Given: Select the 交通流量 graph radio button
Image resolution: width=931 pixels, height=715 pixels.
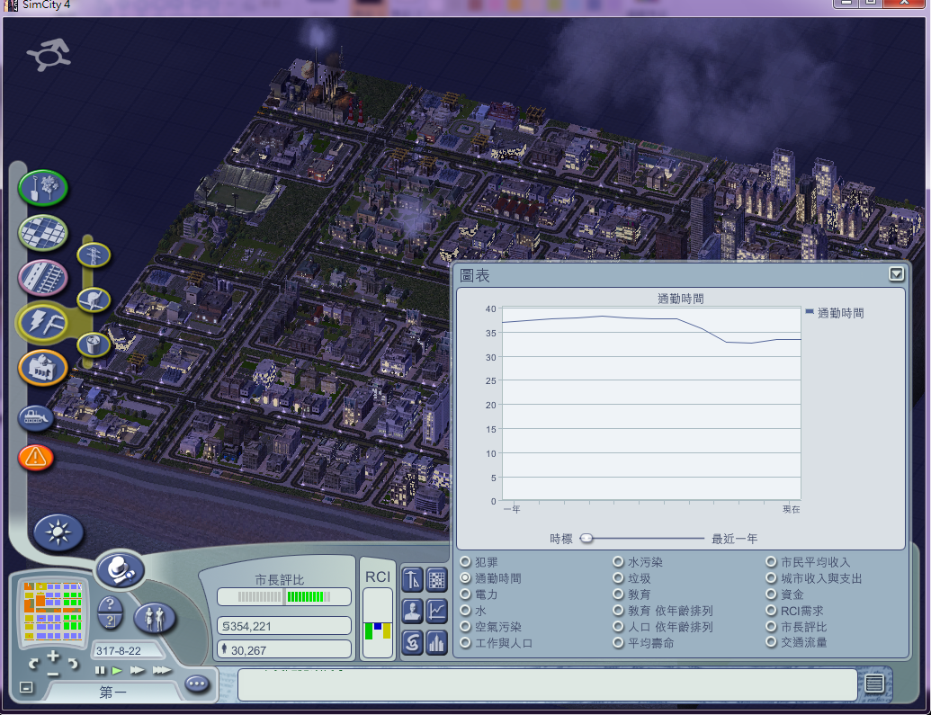Looking at the screenshot, I should [x=771, y=642].
